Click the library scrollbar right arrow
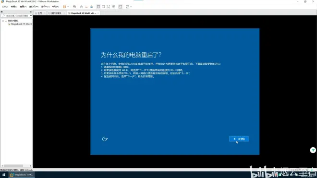 [x=31, y=166]
